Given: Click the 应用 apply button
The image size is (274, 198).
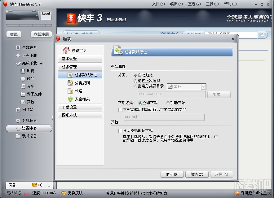Looking at the screenshot, I should 222,174.
